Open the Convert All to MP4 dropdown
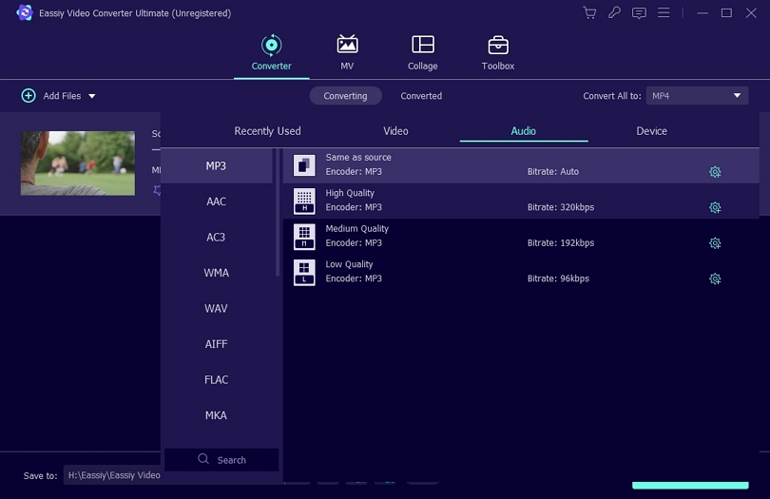Screen dimensions: 770x499 697,96
